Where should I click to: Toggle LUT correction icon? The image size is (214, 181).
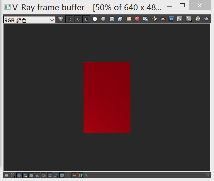click(62, 175)
